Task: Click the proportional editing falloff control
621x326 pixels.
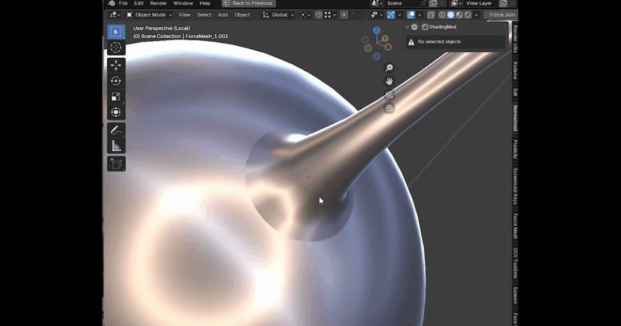Action: coord(354,14)
